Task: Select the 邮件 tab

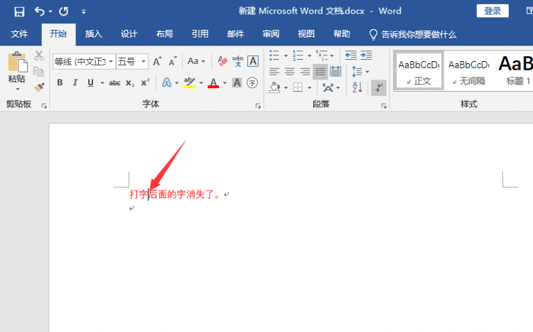Action: click(x=235, y=34)
